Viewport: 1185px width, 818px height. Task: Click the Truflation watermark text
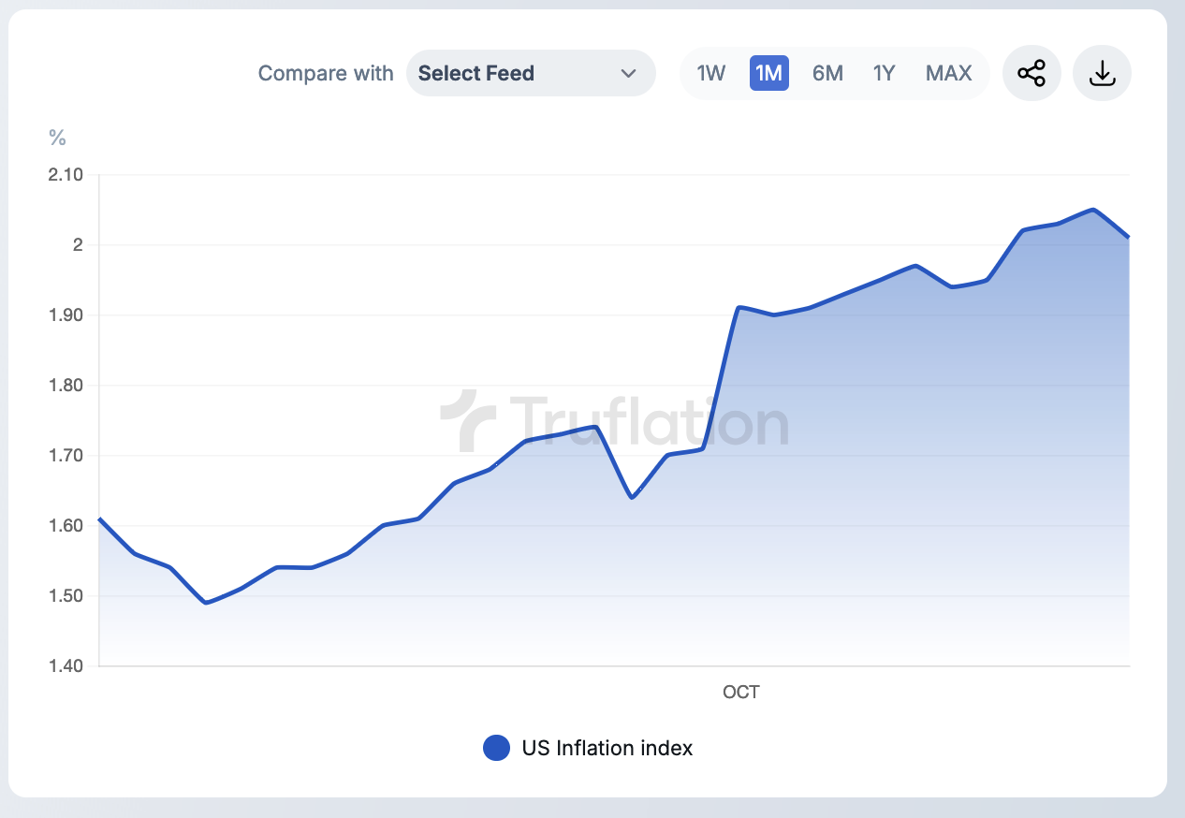click(x=649, y=423)
